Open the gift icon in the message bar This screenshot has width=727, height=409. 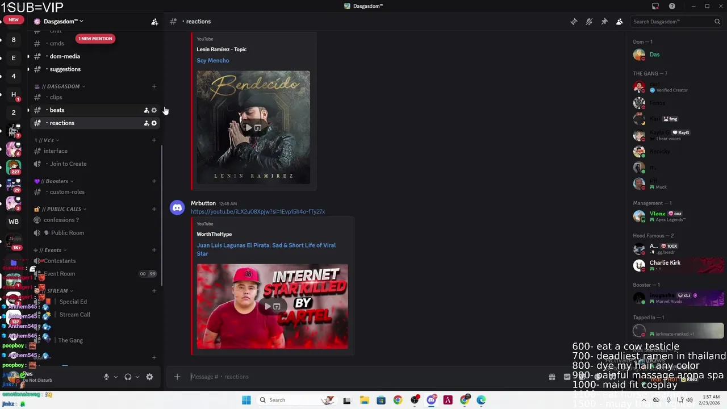[x=551, y=377]
